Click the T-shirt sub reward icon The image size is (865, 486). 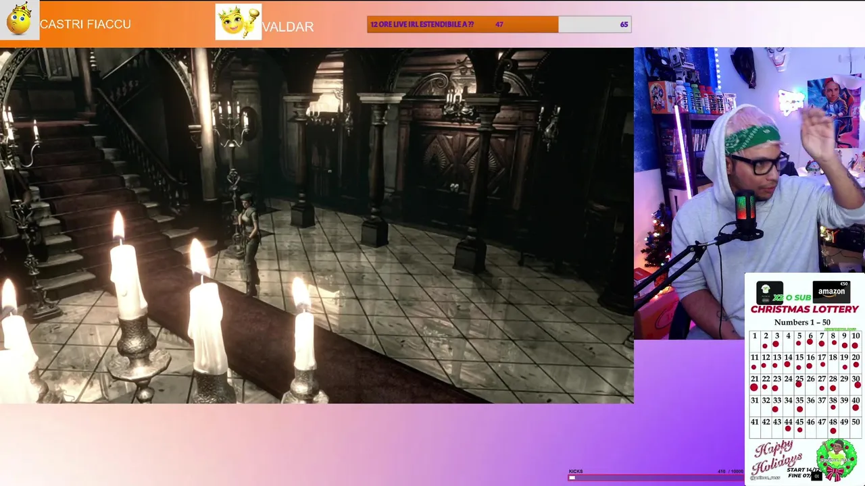[x=770, y=292]
